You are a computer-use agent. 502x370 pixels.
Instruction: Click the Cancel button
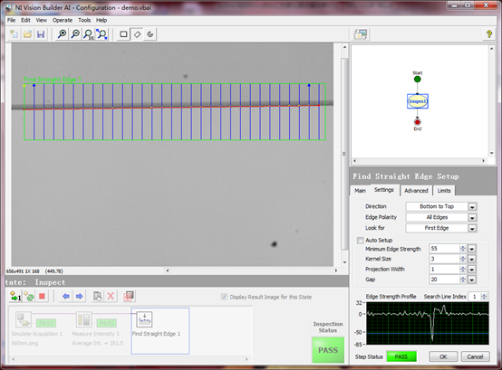(x=475, y=356)
